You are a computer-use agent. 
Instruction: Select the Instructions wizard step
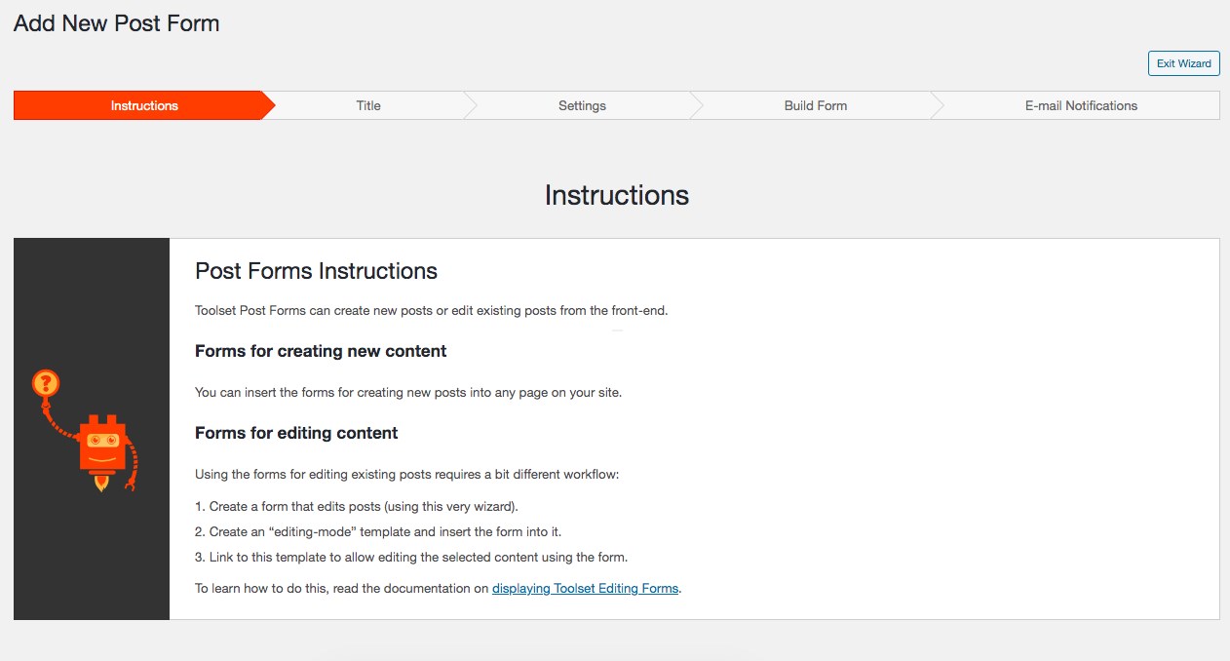tap(144, 105)
